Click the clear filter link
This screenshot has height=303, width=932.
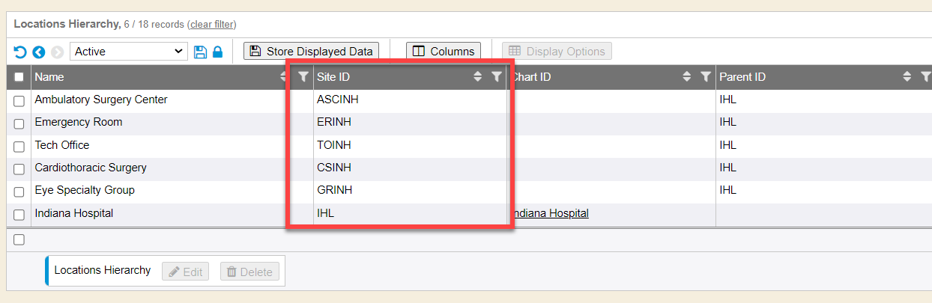coord(211,25)
